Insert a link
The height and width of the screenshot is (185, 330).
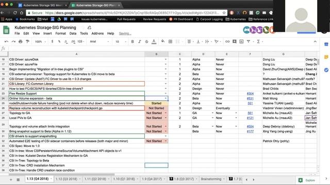tap(227, 42)
